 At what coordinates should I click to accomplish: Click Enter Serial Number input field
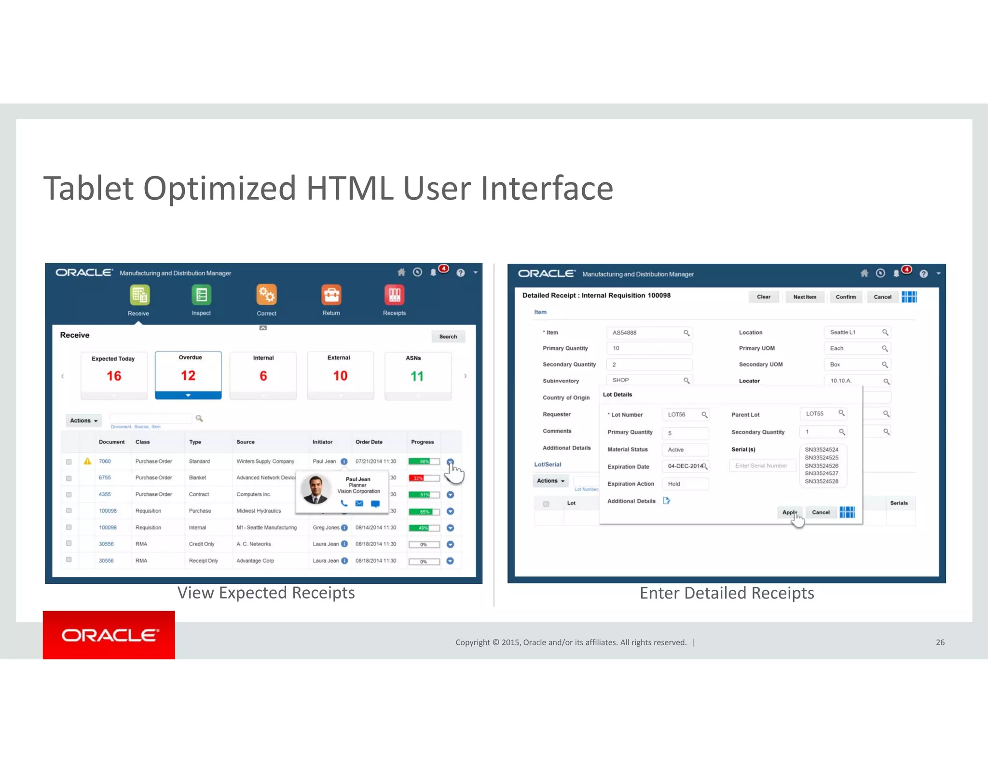(x=762, y=466)
